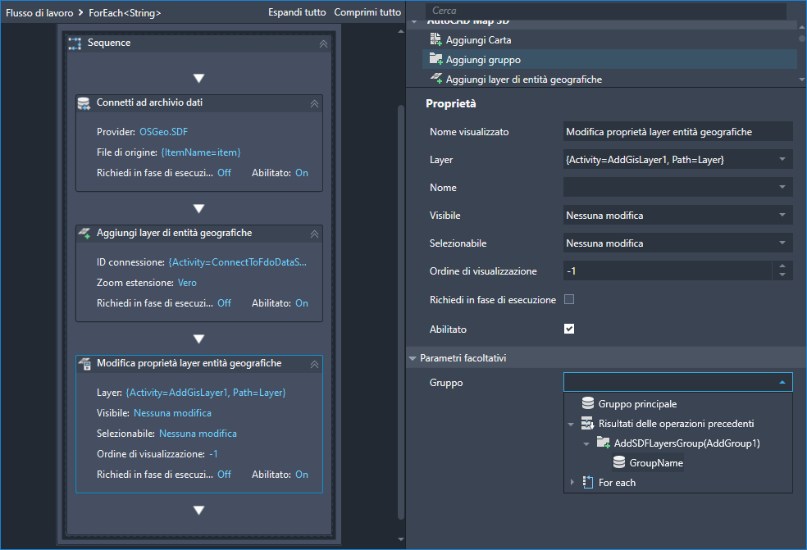807x550 pixels.
Task: Open the OSGeo.SDF provider link
Action: [x=164, y=132]
